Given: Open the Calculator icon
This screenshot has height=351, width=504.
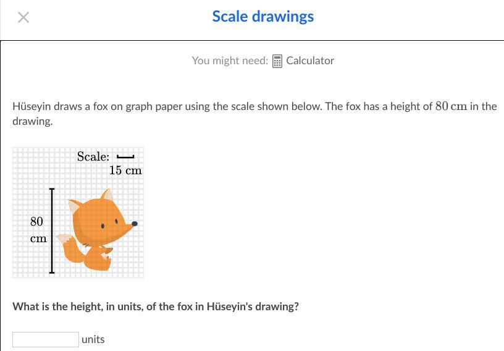Looking at the screenshot, I should pos(277,61).
